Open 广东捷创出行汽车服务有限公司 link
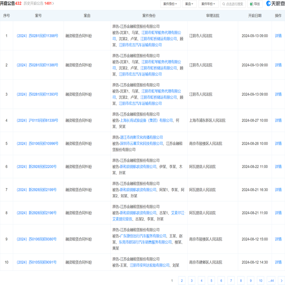The height and width of the screenshot is (285, 285). 143,236
